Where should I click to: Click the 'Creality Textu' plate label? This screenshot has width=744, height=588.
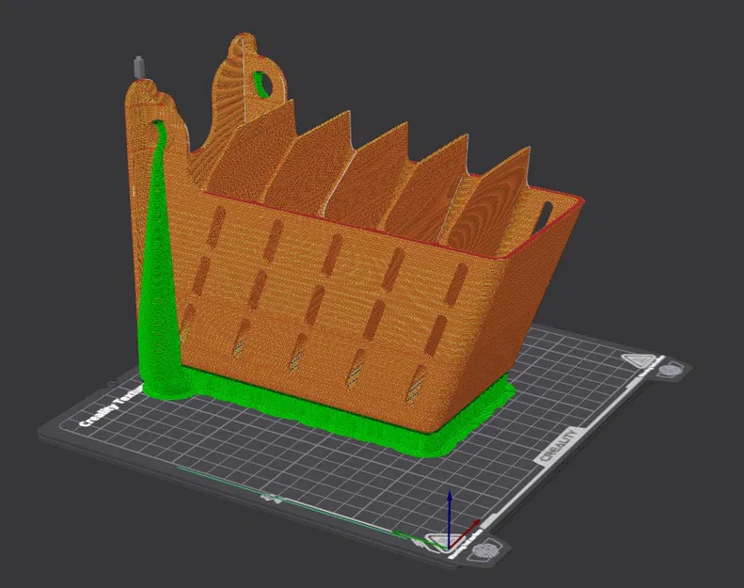(x=111, y=407)
